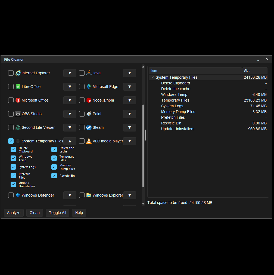Uncheck the Delete the cache option
274x275 pixels.
pos(54,149)
